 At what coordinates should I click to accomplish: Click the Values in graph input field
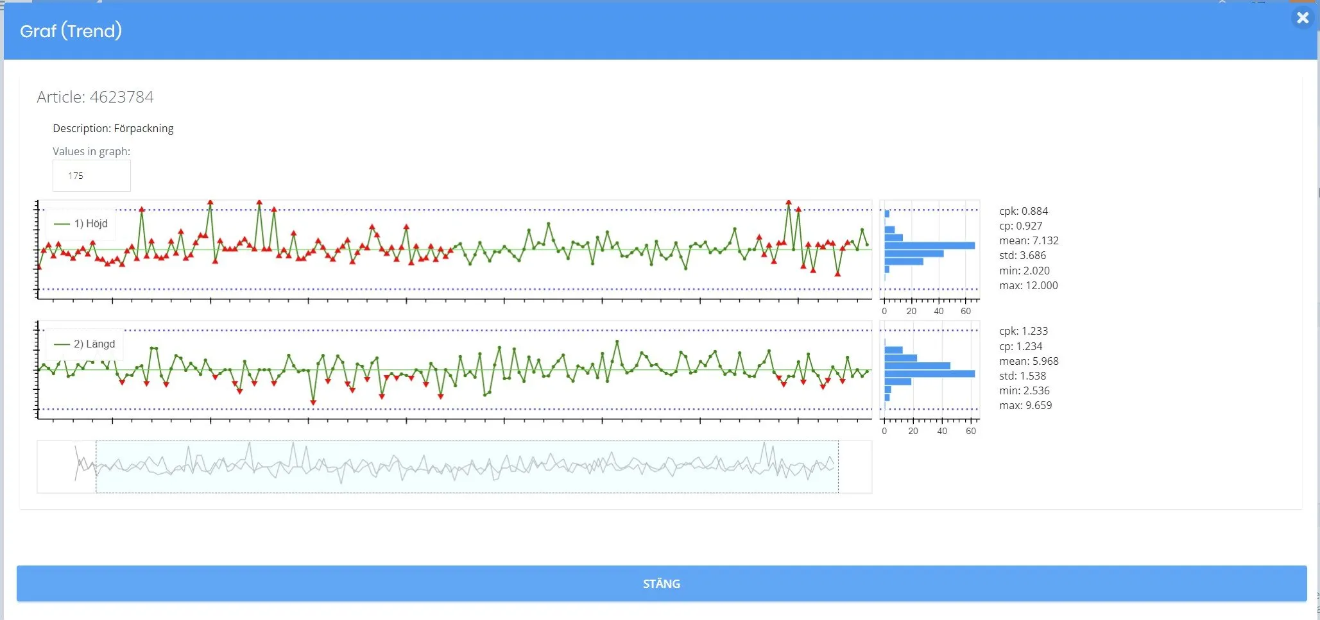click(x=92, y=176)
